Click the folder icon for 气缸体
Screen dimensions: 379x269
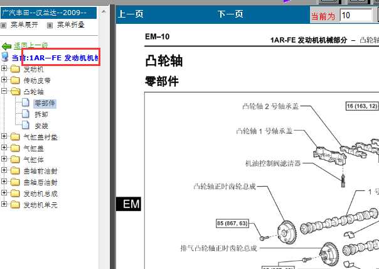tap(15, 159)
